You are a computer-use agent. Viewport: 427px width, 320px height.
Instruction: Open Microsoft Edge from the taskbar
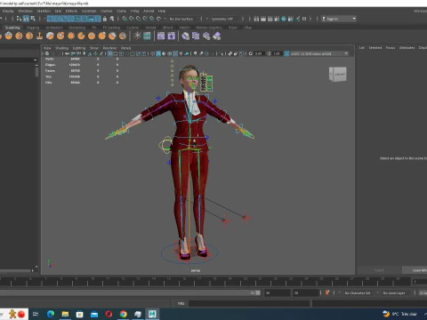[51, 314]
